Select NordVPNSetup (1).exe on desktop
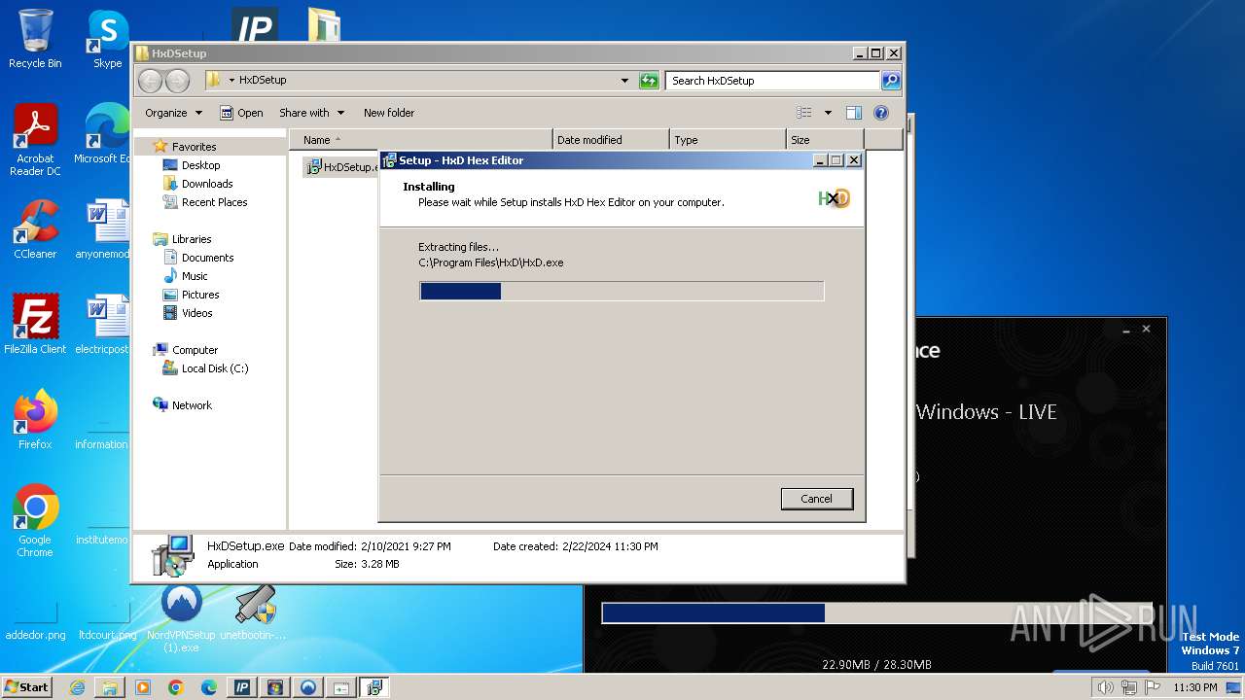 point(181,618)
